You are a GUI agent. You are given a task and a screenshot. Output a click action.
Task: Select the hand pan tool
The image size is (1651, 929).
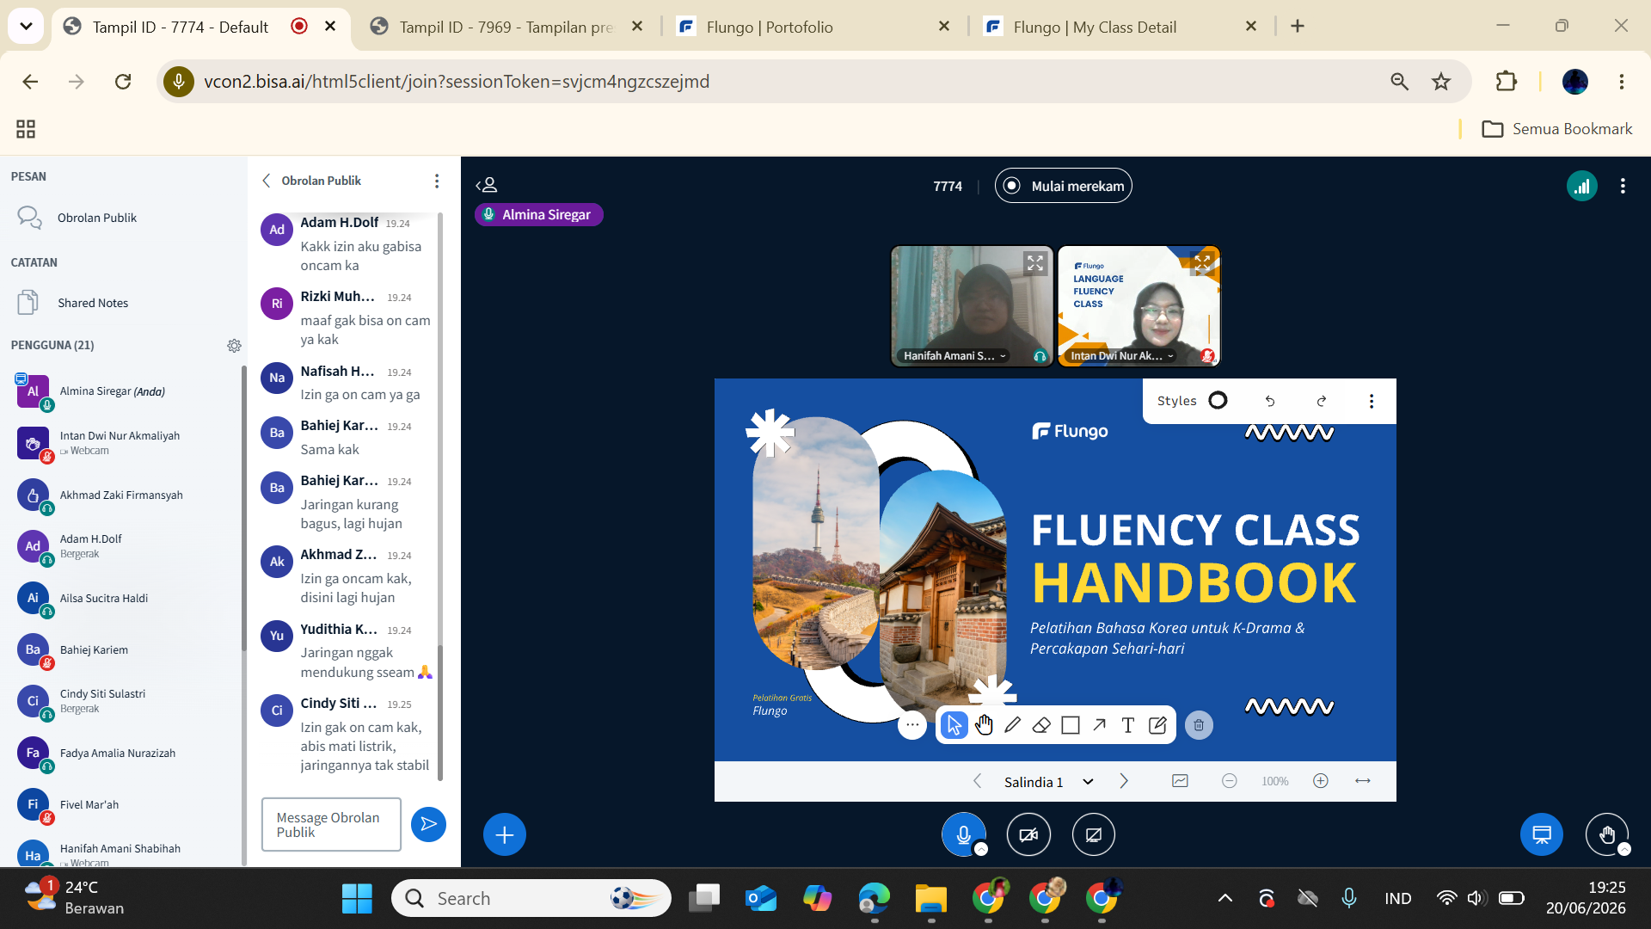coord(984,725)
